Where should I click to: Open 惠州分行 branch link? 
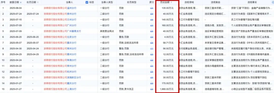pos(72,54)
